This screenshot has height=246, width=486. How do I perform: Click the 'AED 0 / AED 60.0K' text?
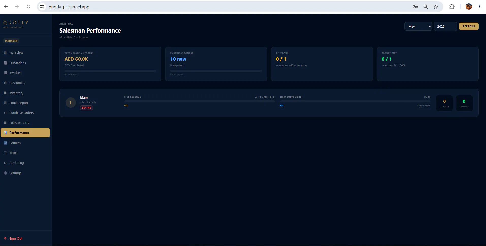point(265,97)
